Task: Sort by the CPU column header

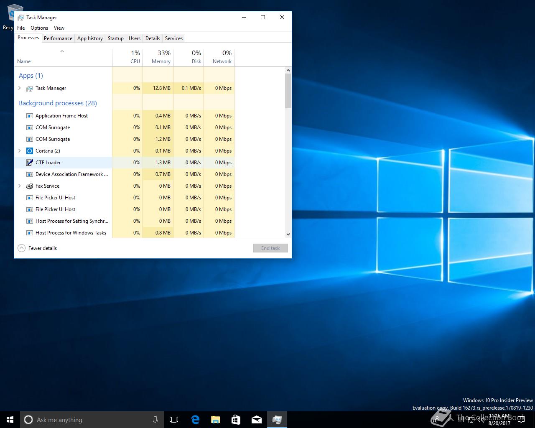Action: point(127,57)
